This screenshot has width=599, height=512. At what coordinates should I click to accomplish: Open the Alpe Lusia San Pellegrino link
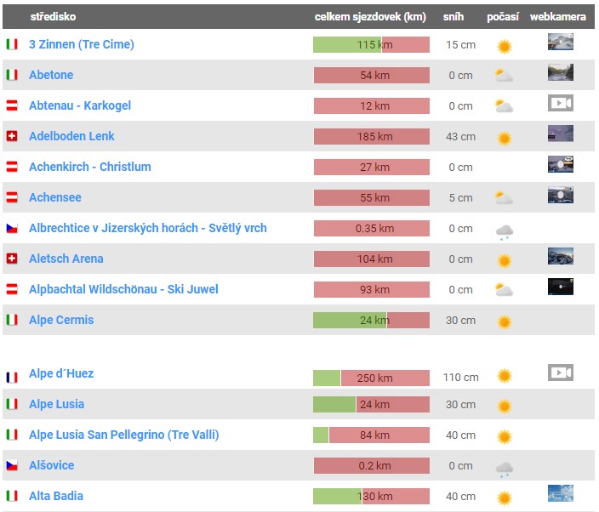pyautogui.click(x=124, y=435)
